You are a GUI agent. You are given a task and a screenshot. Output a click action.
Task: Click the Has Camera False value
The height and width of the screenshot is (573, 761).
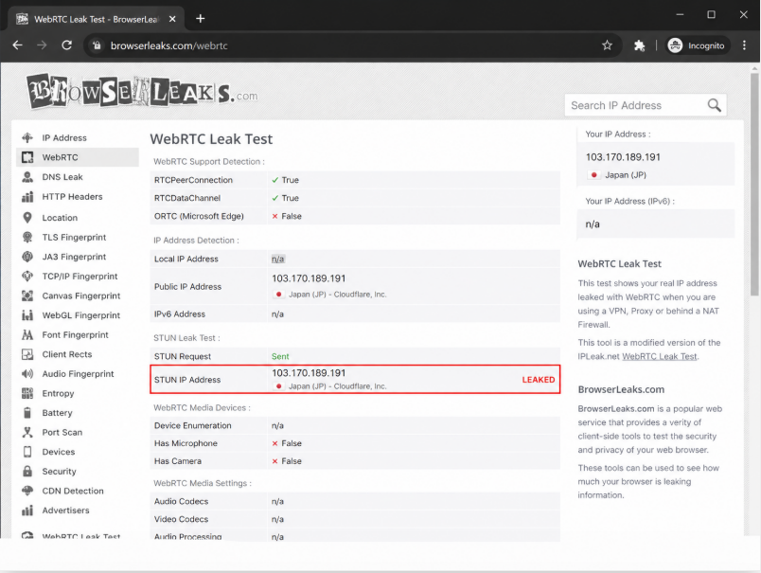pos(287,461)
